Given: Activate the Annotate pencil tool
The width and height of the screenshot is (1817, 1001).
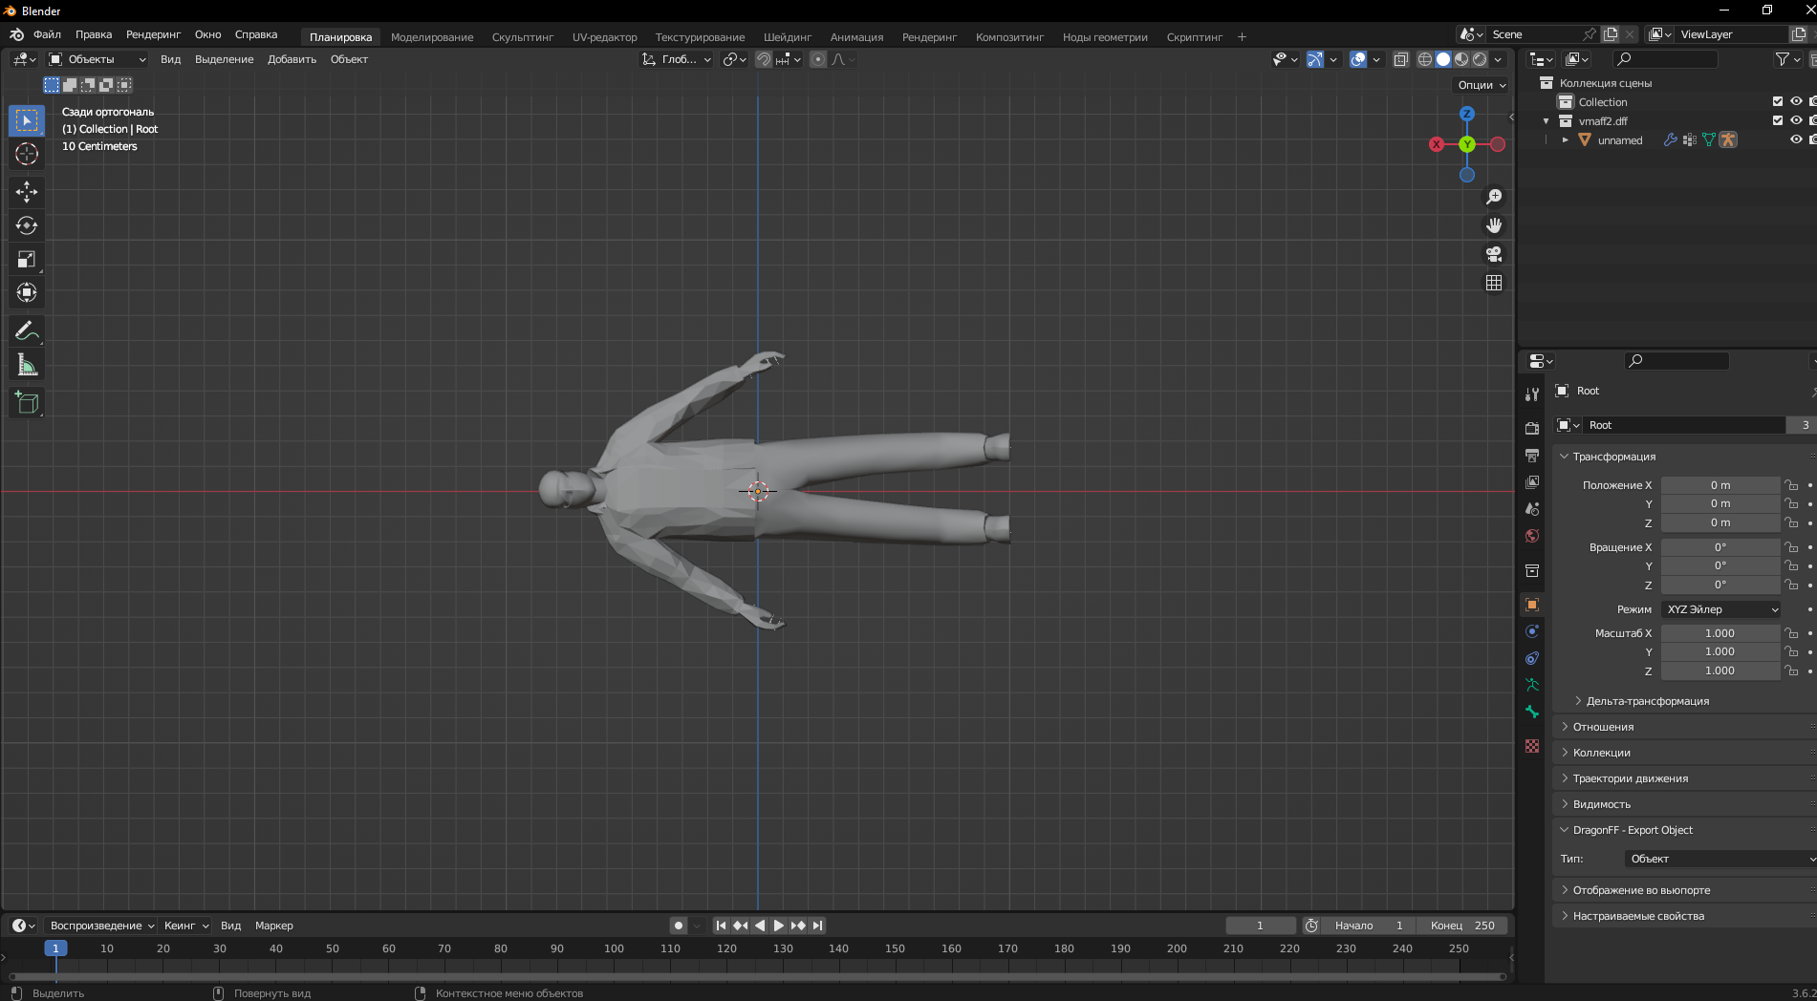Looking at the screenshot, I should [27, 331].
